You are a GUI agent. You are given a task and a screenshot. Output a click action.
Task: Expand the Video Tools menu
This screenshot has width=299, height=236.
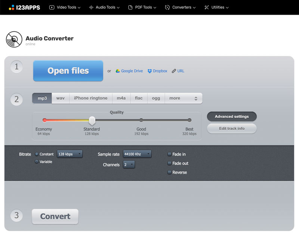point(65,7)
